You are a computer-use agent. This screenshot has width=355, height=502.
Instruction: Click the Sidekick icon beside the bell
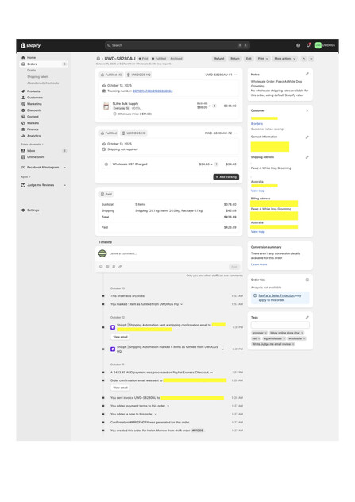point(299,45)
